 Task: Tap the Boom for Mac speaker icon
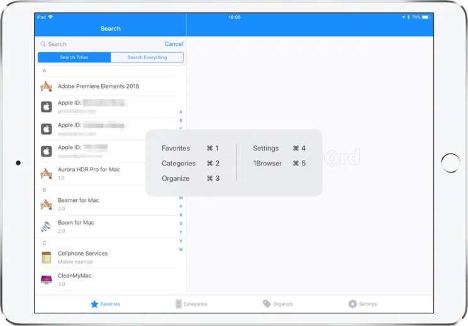(x=47, y=227)
